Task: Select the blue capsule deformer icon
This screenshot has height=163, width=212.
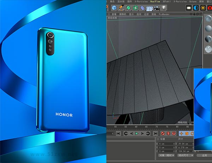Action: click(x=142, y=8)
